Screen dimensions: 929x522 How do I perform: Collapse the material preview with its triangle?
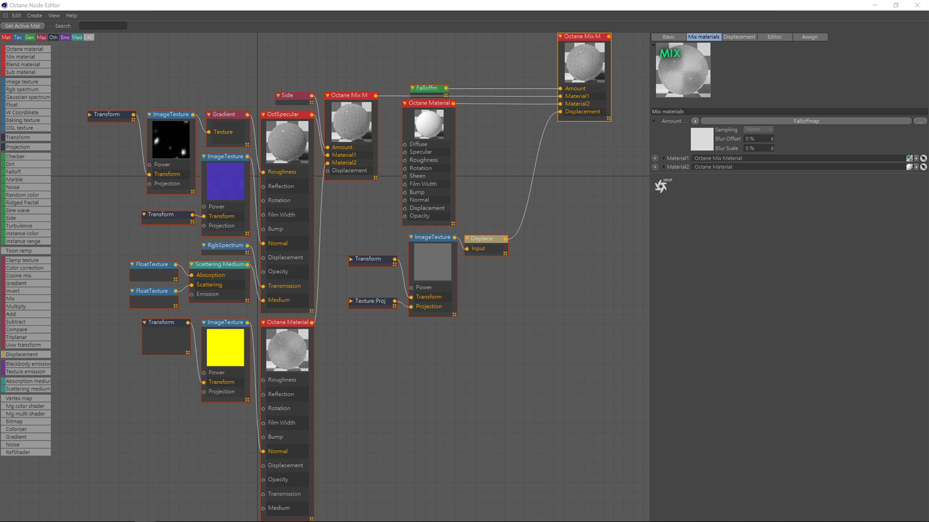[x=653, y=45]
